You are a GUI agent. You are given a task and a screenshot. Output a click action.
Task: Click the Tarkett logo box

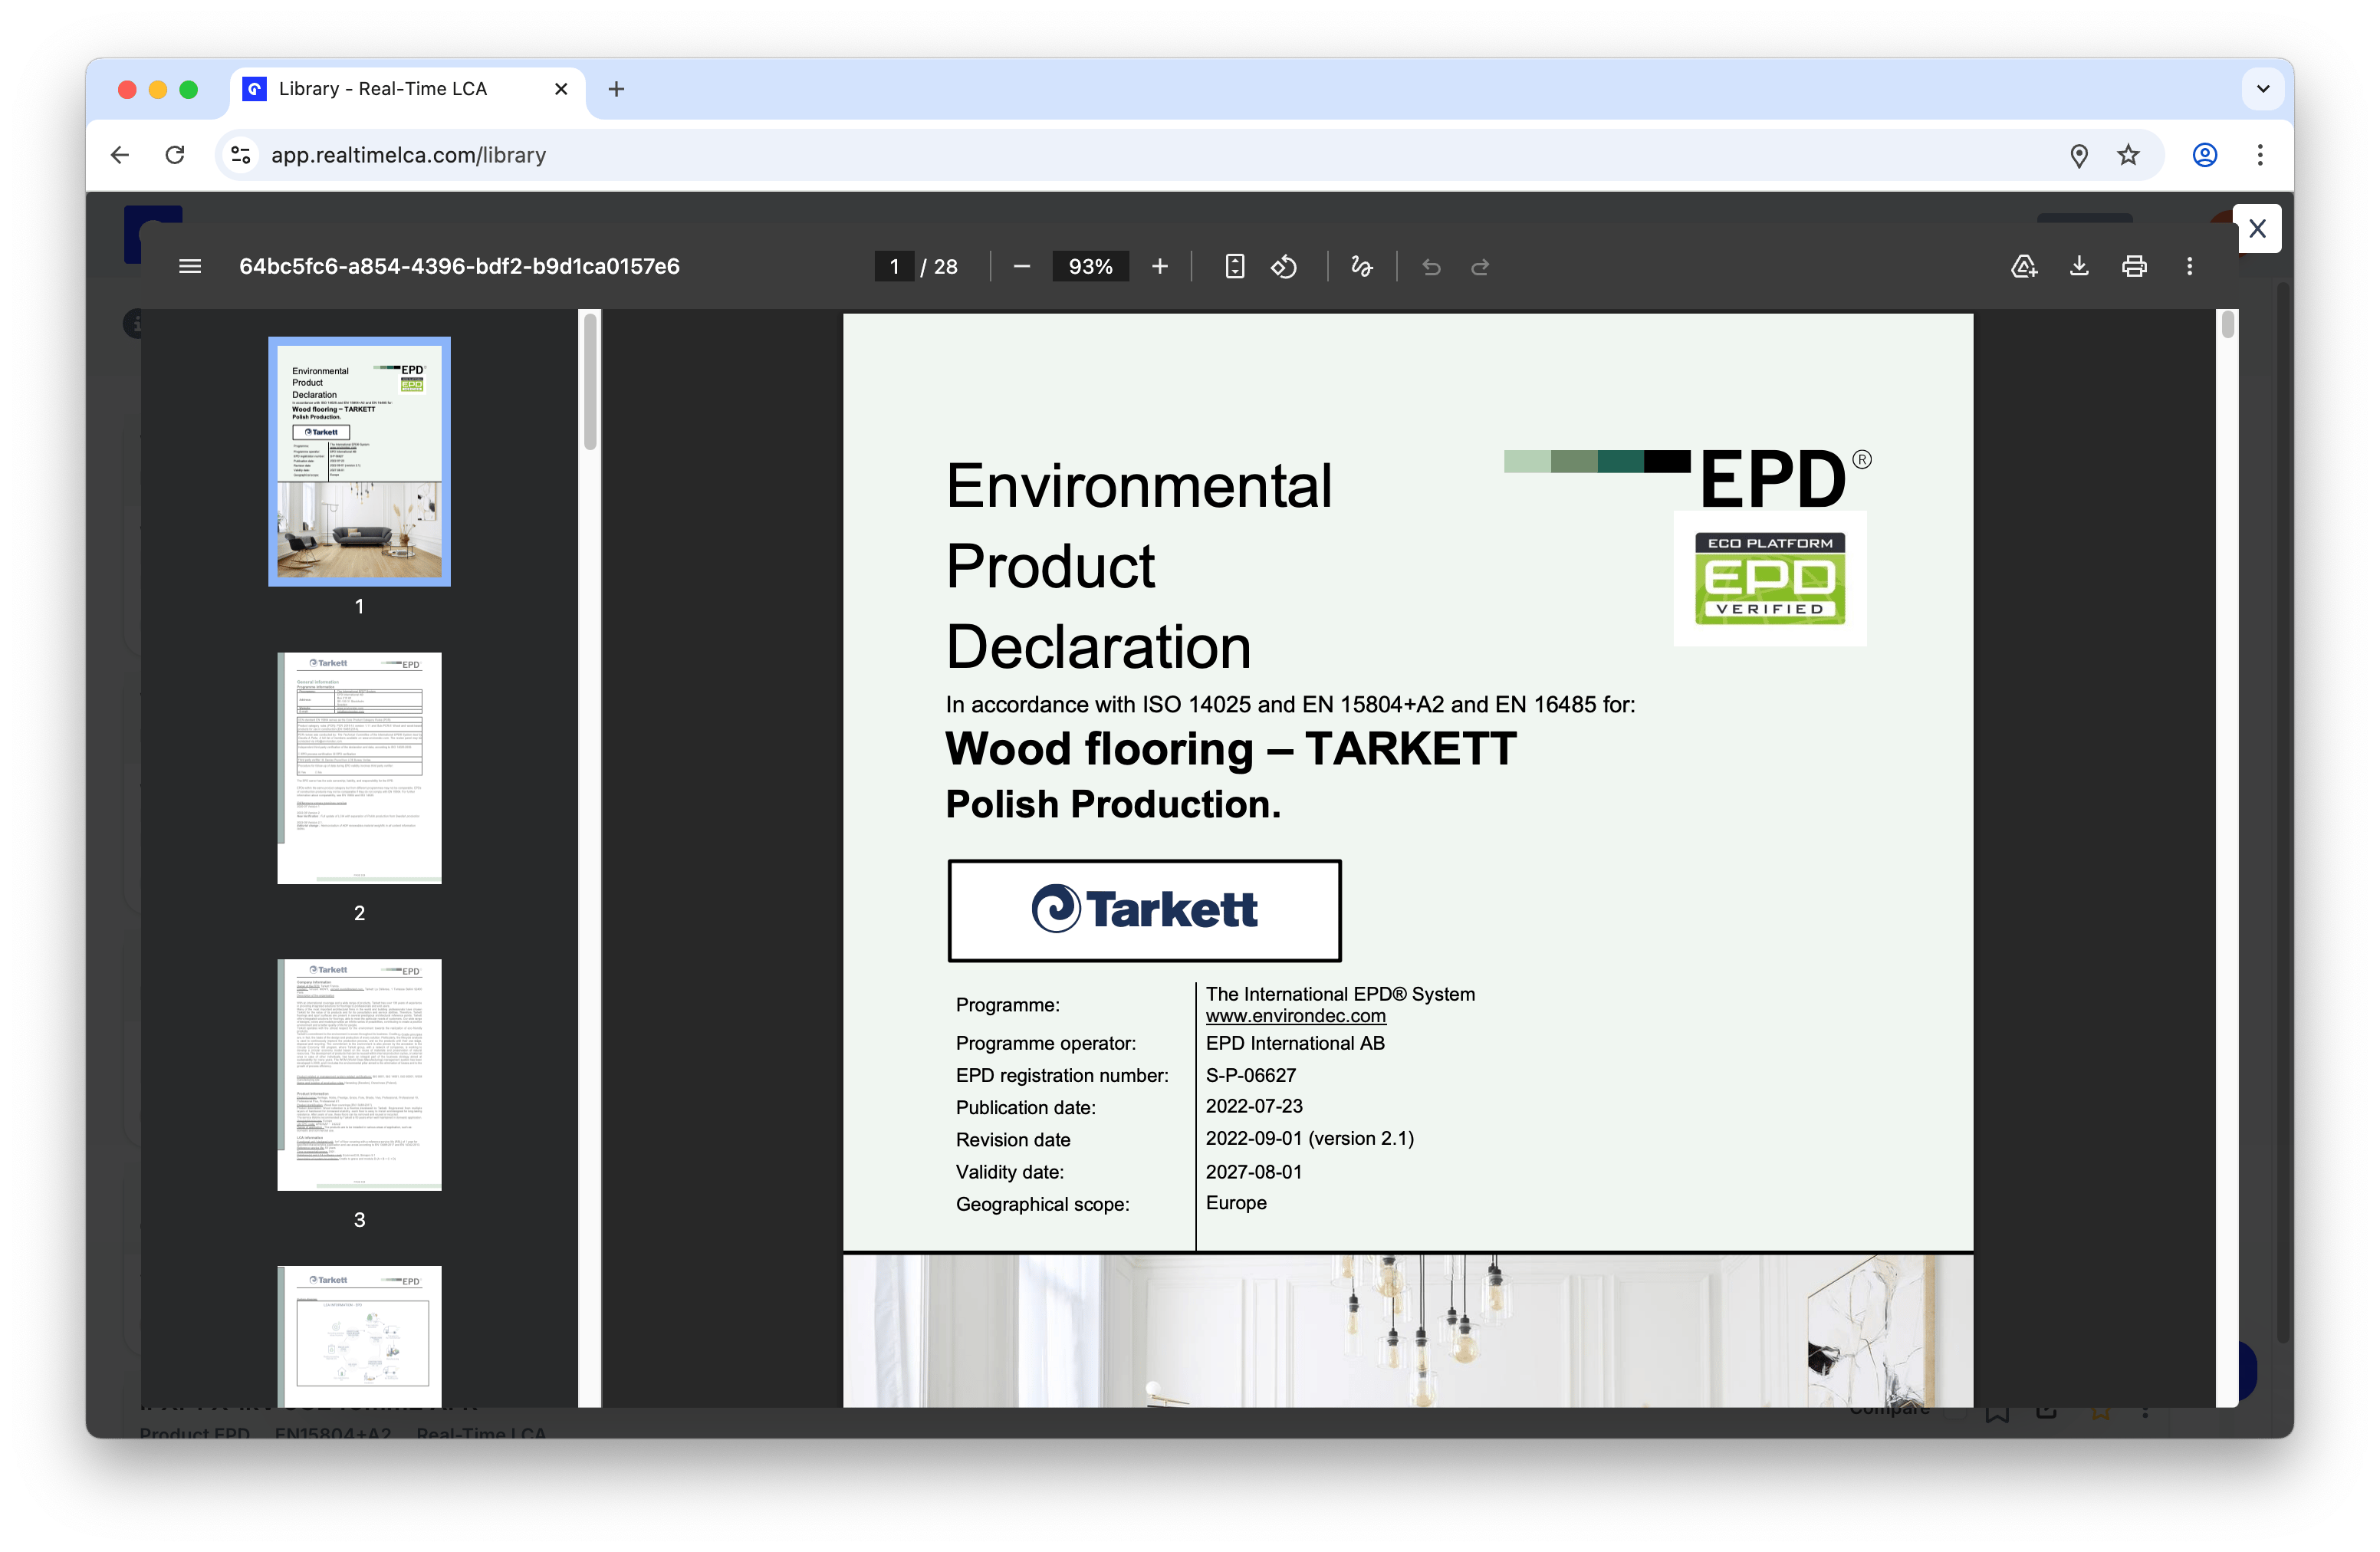coord(1144,910)
